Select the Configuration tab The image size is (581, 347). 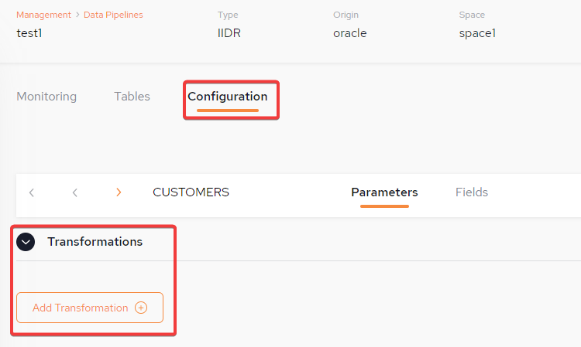(x=228, y=97)
